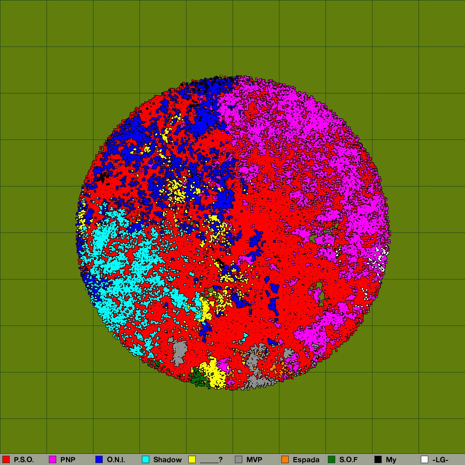Select the S.O.F legend label
465x465 pixels.
(348, 460)
